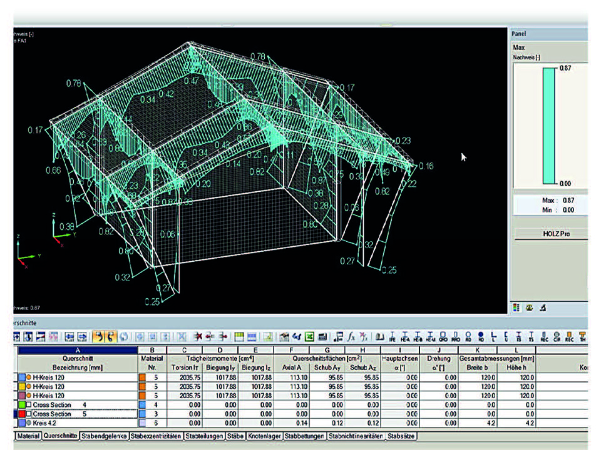Click the CIR circular section icon
The width and height of the screenshot is (601, 450).
557,337
